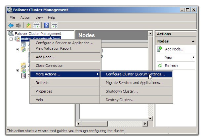The width and height of the screenshot is (203, 139).
Task: Click the Networks icon in tree
Action: (x=23, y=70)
